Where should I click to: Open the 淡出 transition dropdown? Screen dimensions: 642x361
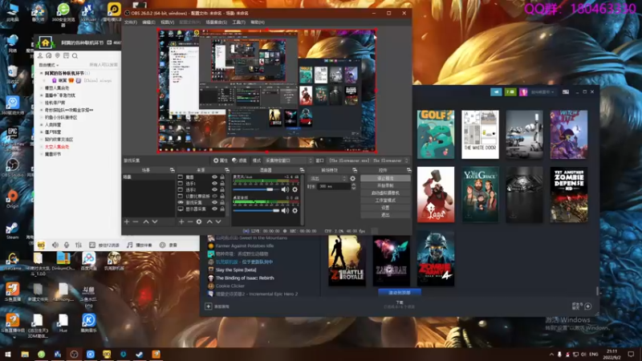328,178
